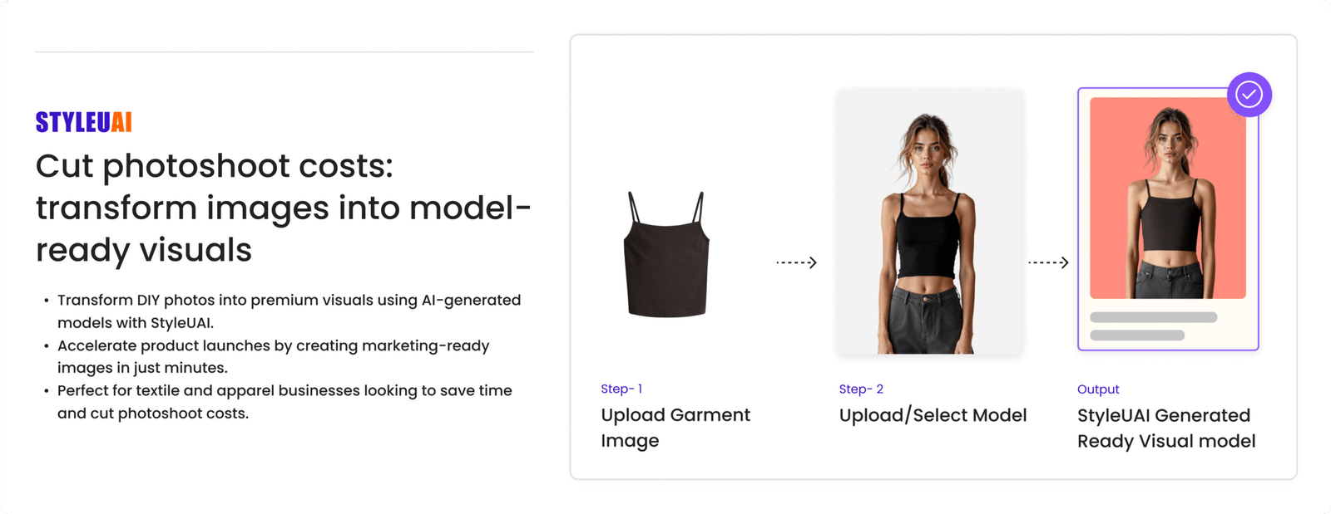Click the longer gray placeholder bar

[x=1154, y=317]
